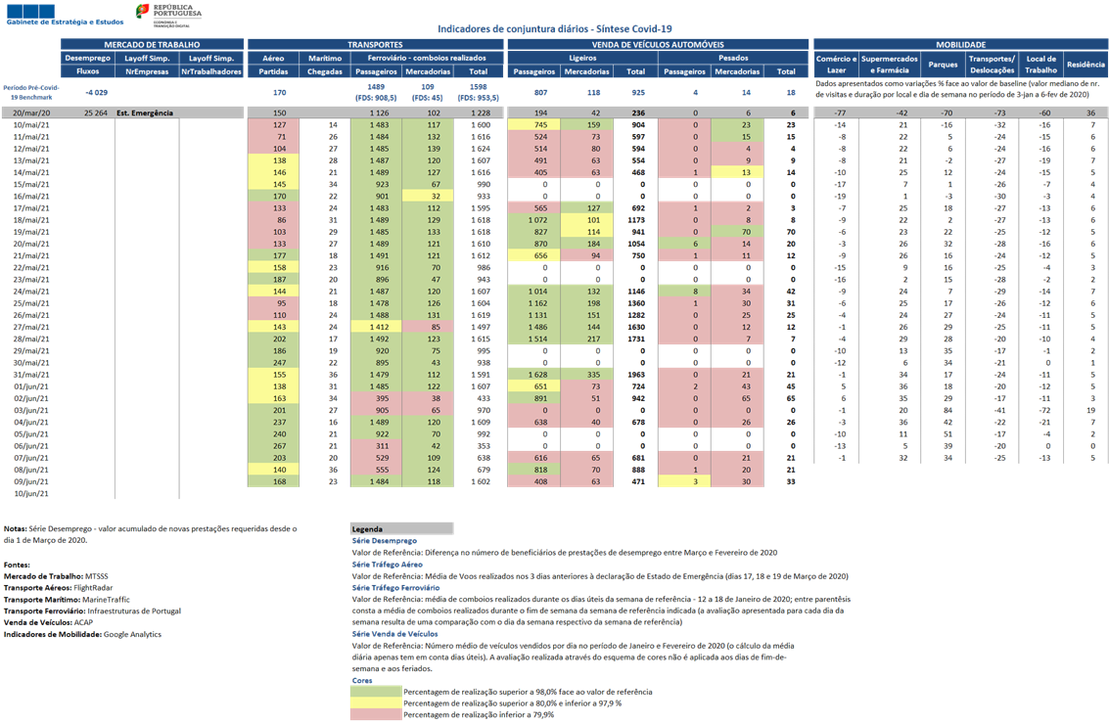Screen dimensions: 1109x724
Task: Select the red legend color swatch
Action: click(x=376, y=715)
